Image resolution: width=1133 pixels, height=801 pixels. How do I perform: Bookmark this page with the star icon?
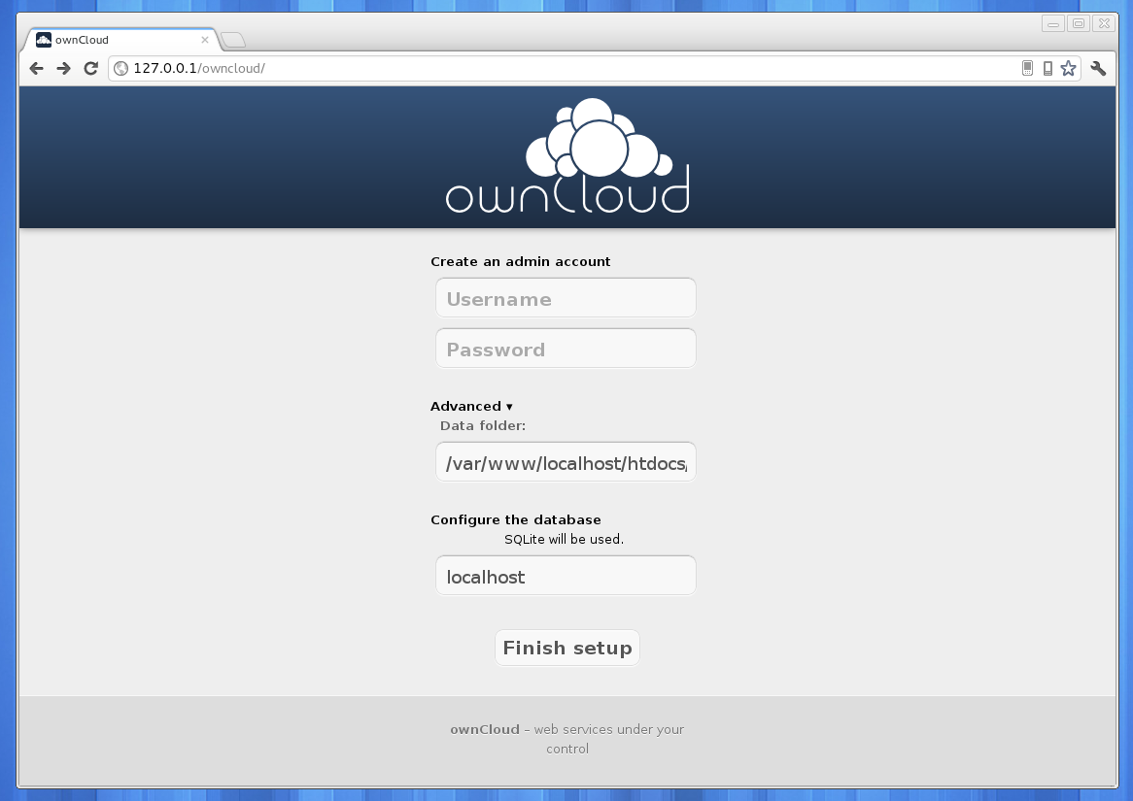pyautogui.click(x=1068, y=69)
